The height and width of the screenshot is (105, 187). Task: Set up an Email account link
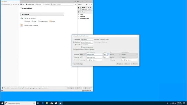pyautogui.click(x=27, y=21)
